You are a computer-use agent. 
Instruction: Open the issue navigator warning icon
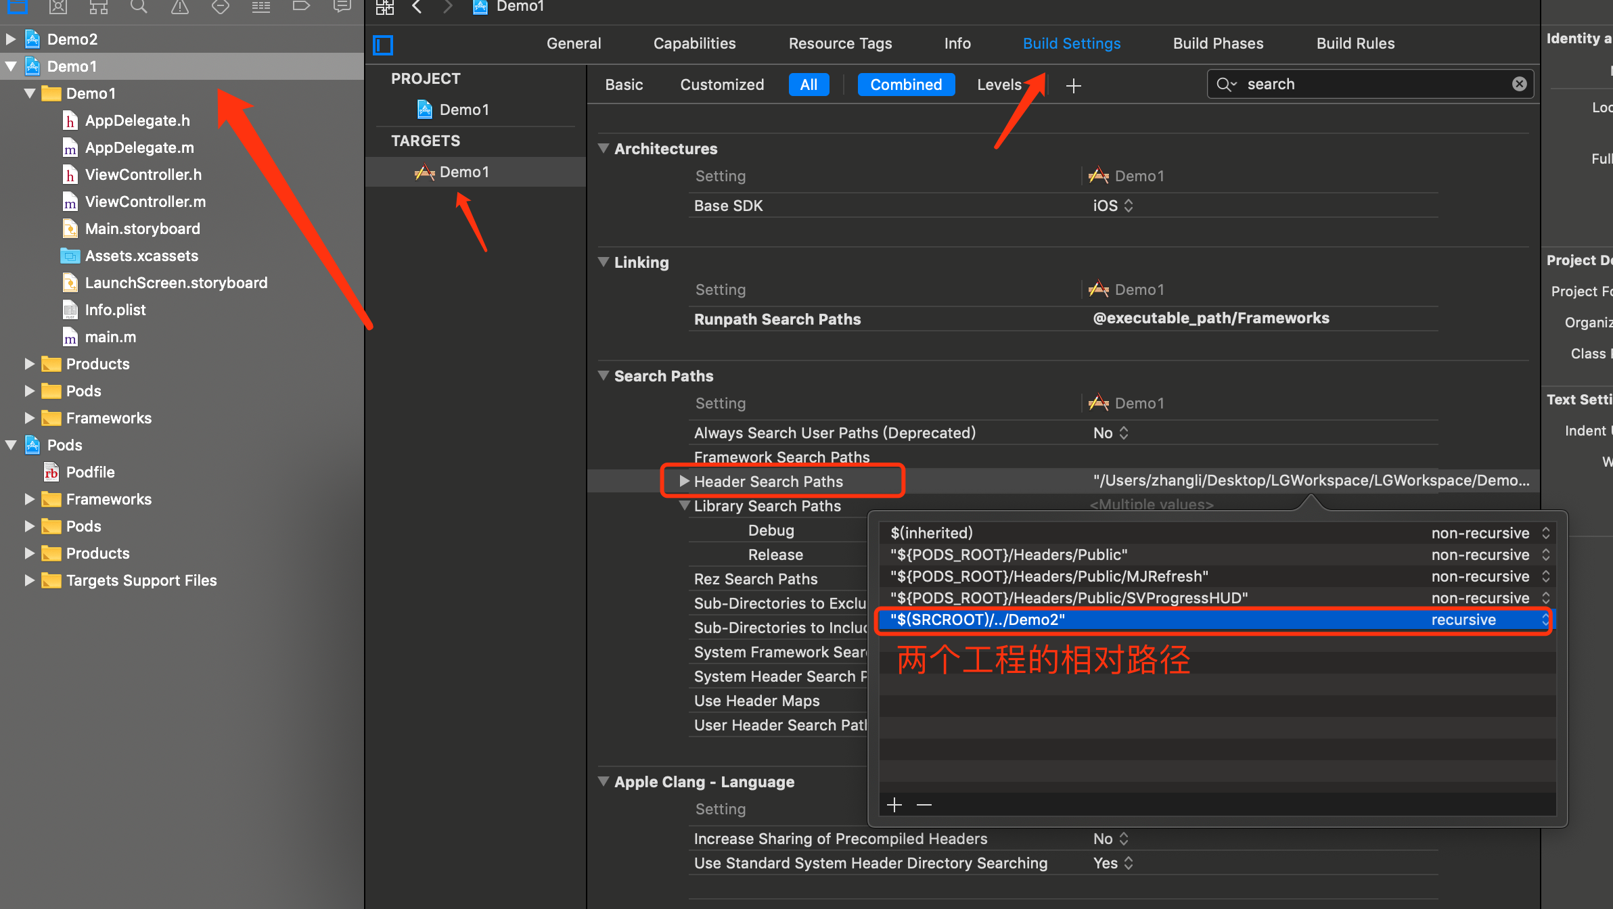pos(180,7)
